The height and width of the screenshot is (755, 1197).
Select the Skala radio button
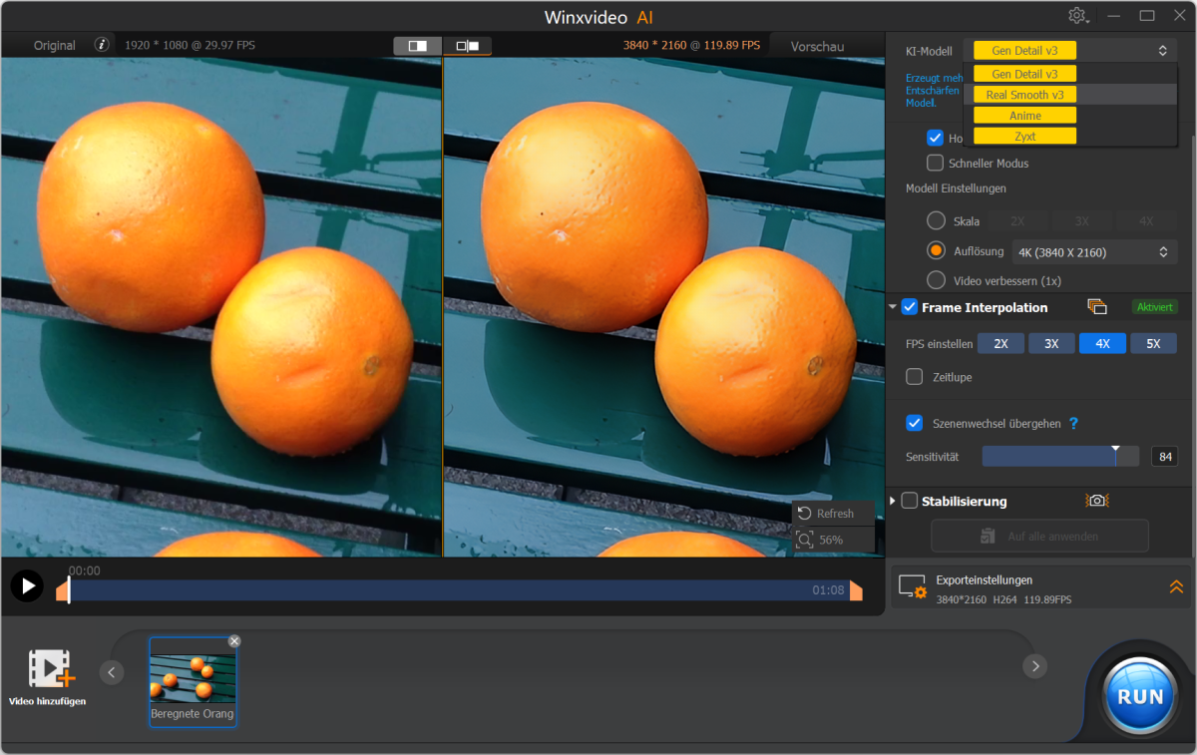click(935, 220)
